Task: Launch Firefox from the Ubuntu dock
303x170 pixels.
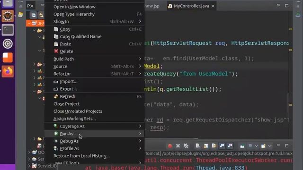Action: pos(8,71)
